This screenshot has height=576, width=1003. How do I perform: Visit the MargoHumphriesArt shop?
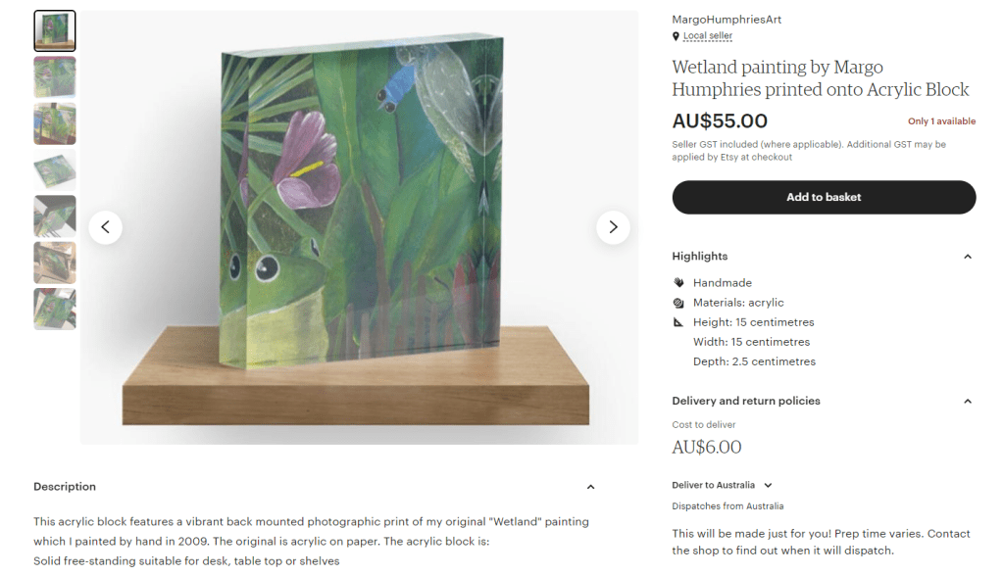click(727, 20)
